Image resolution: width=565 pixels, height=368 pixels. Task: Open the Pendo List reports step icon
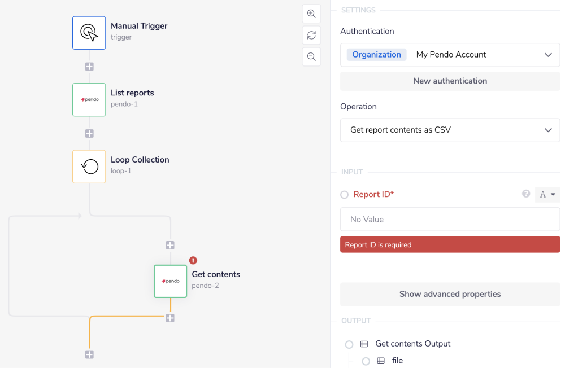point(89,99)
